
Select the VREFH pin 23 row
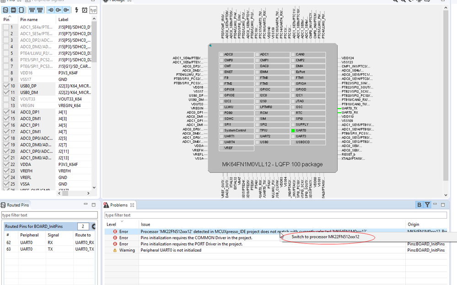point(47,171)
